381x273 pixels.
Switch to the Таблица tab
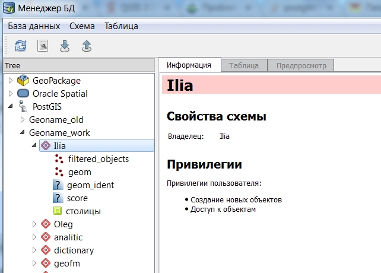point(244,66)
